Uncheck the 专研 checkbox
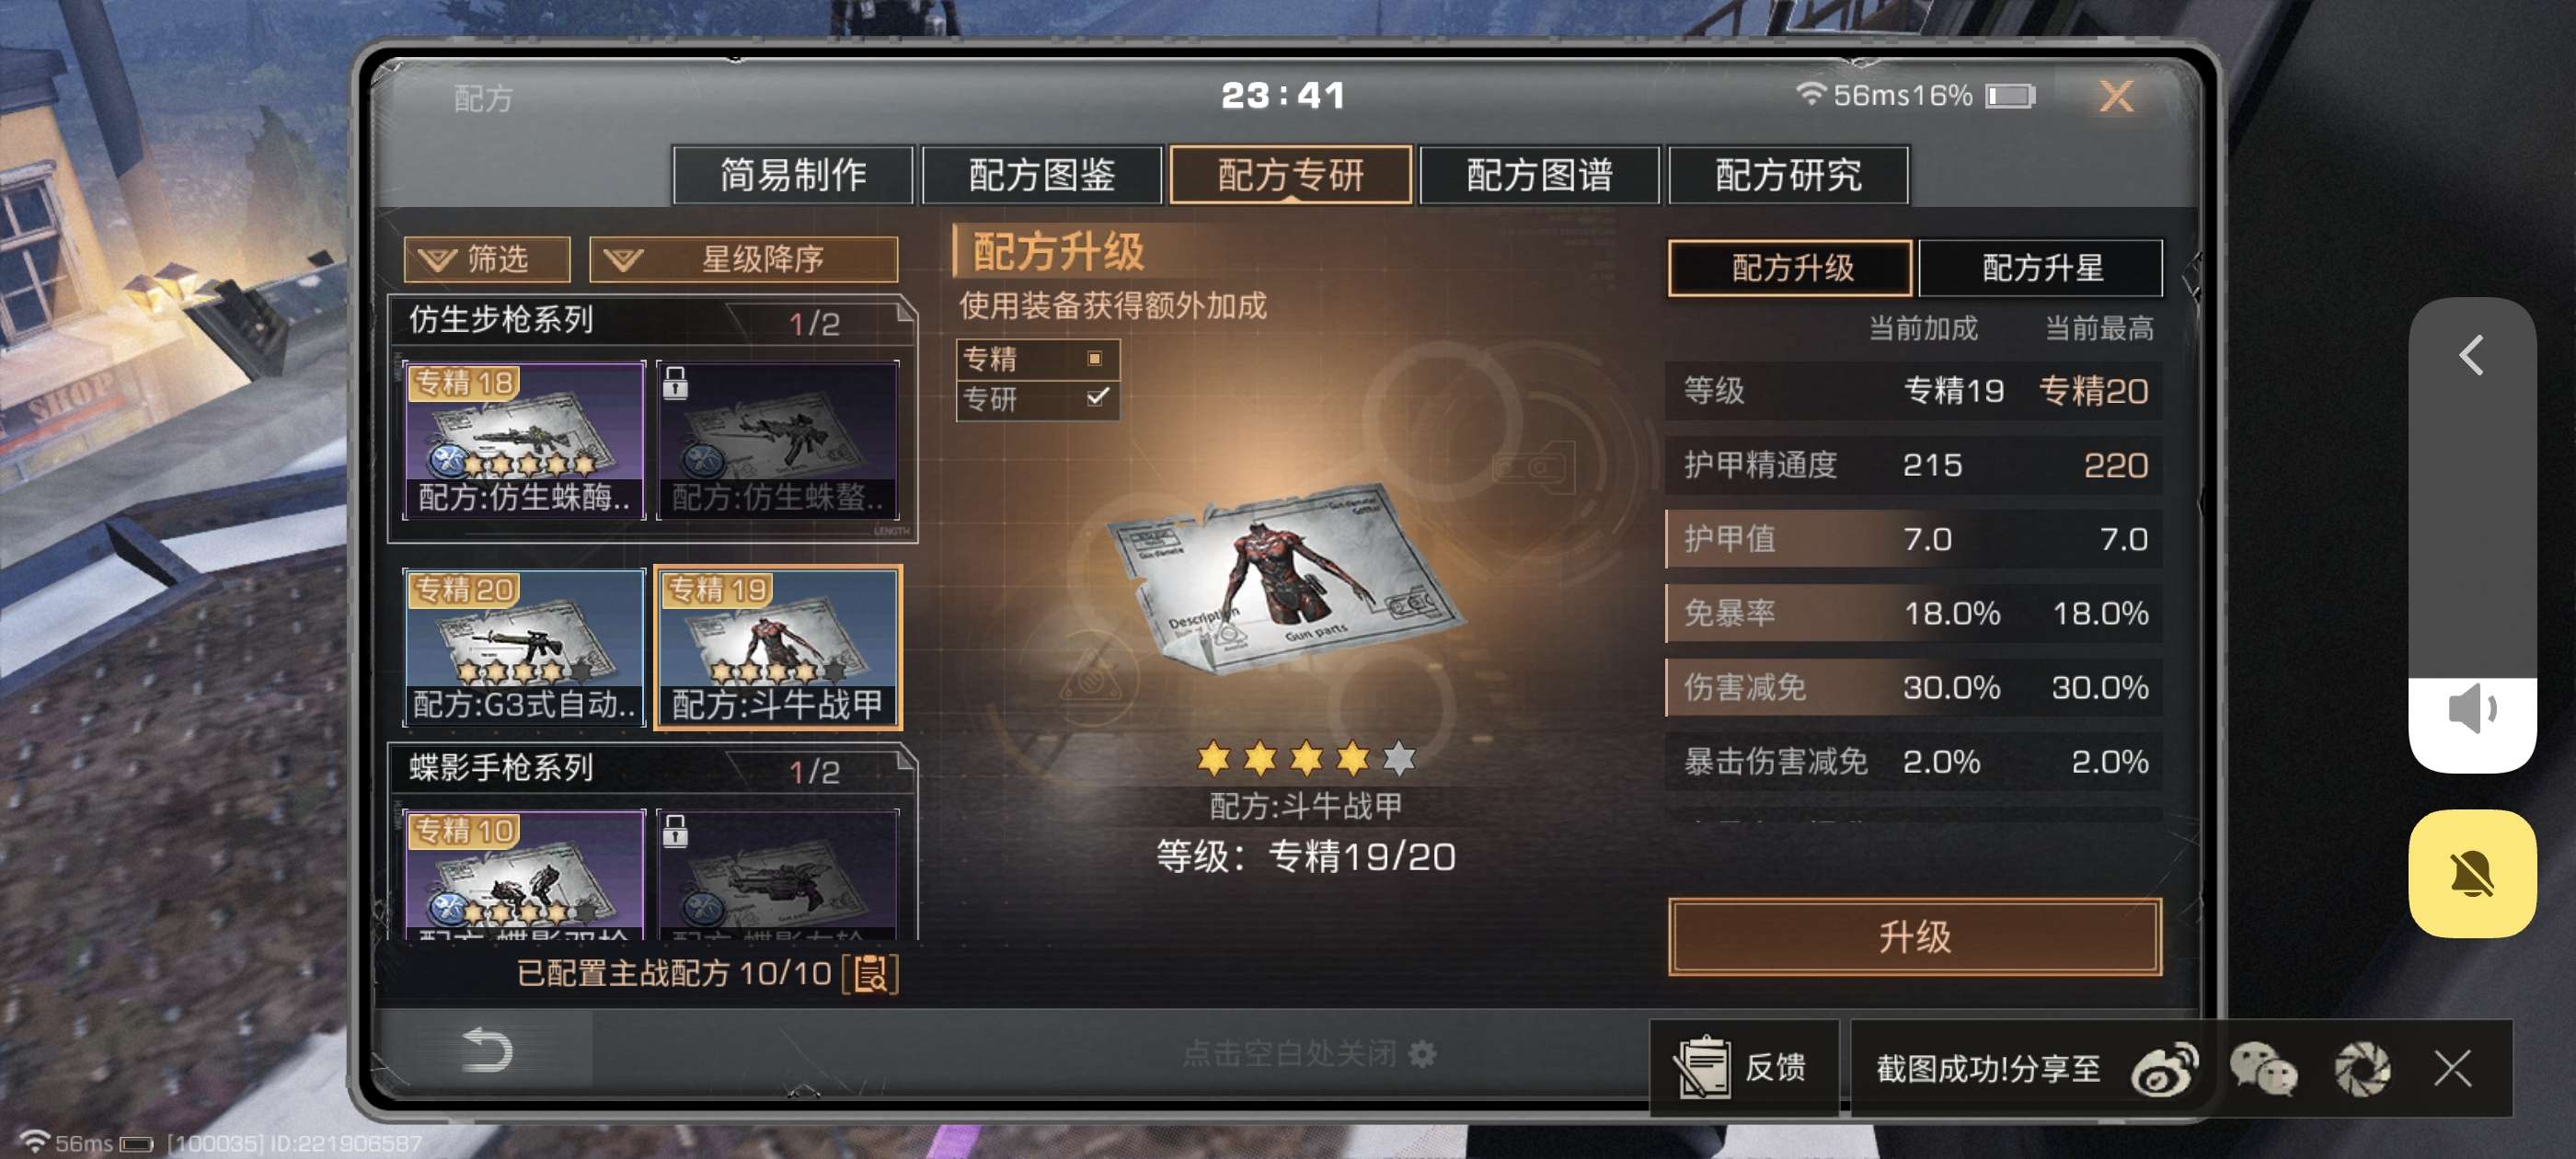This screenshot has width=2576, height=1159. (1097, 398)
